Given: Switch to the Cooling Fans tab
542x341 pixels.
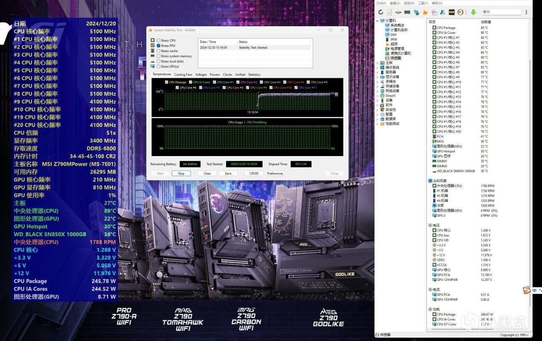Looking at the screenshot, I should 183,74.
